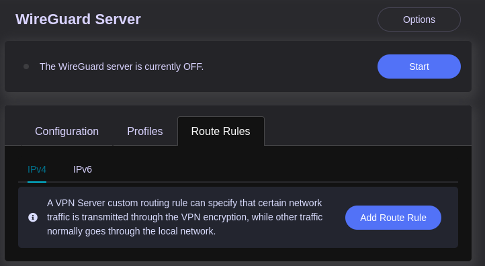This screenshot has width=485, height=266.
Task: Click the teal underline beneath IPv4
Action: 37,182
